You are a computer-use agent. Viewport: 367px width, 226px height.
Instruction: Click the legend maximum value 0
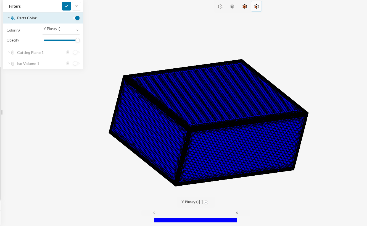tap(237, 213)
